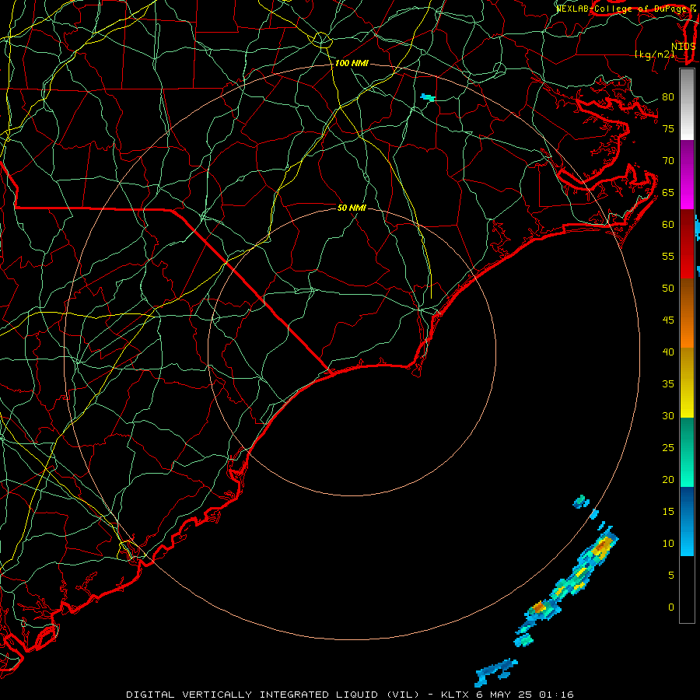
Task: Click the 70 value on the color scale
Action: 668,161
